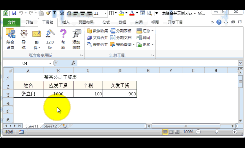Click the 表格合并 sheet merge tool
This screenshot has height=148, width=245.
pos(98,45)
